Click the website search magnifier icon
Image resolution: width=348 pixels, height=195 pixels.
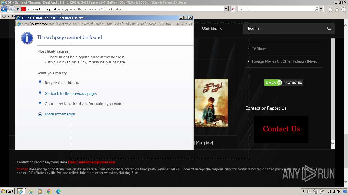(x=329, y=28)
